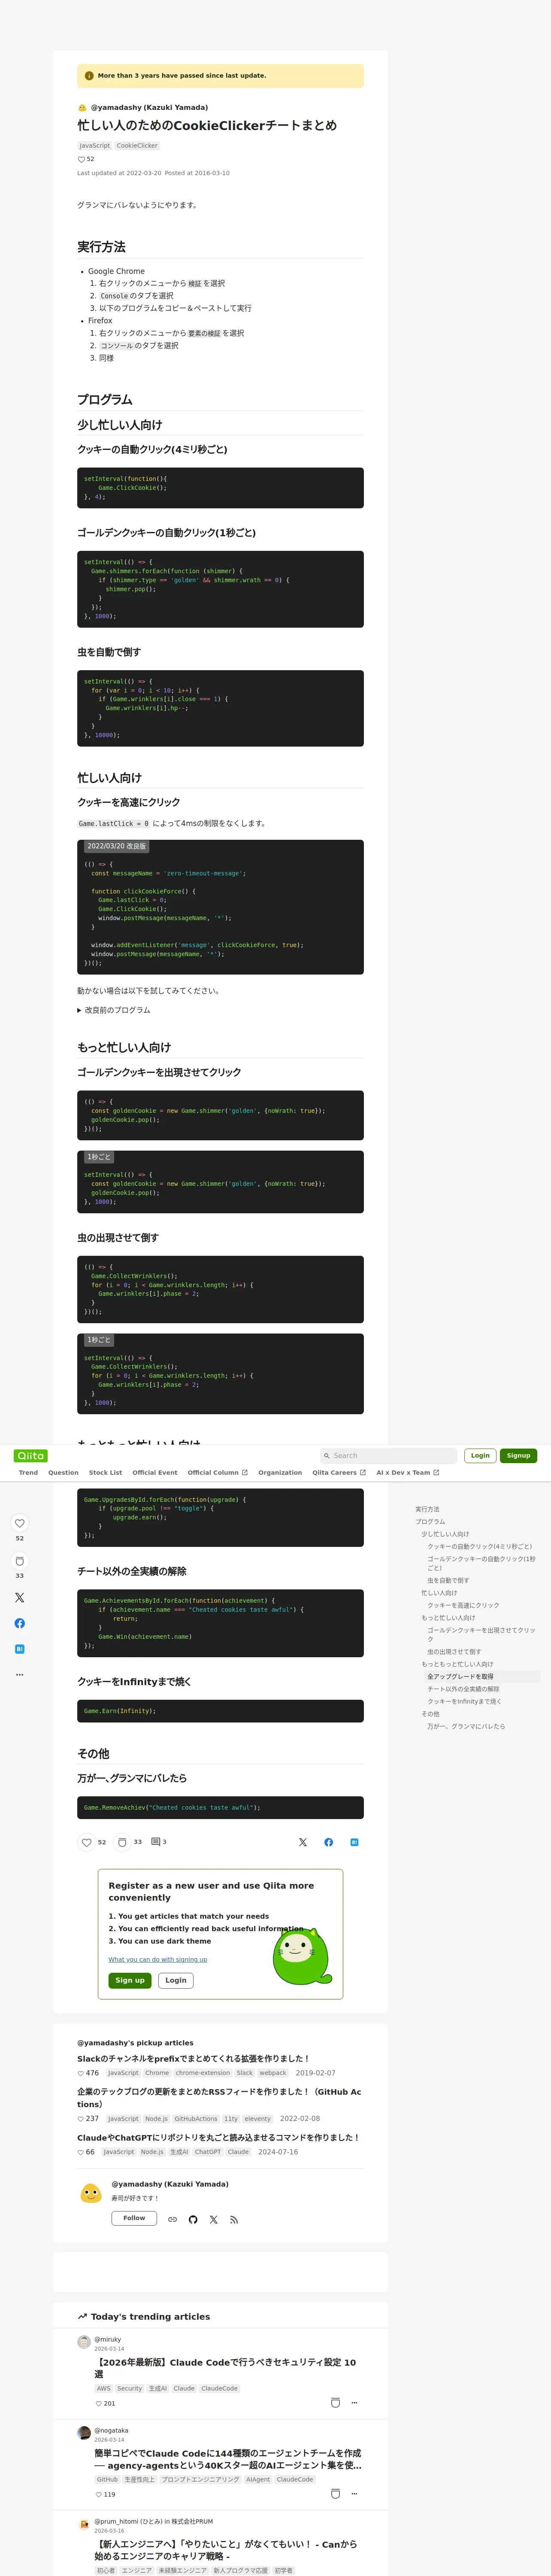Share on X below the article

[303, 1842]
